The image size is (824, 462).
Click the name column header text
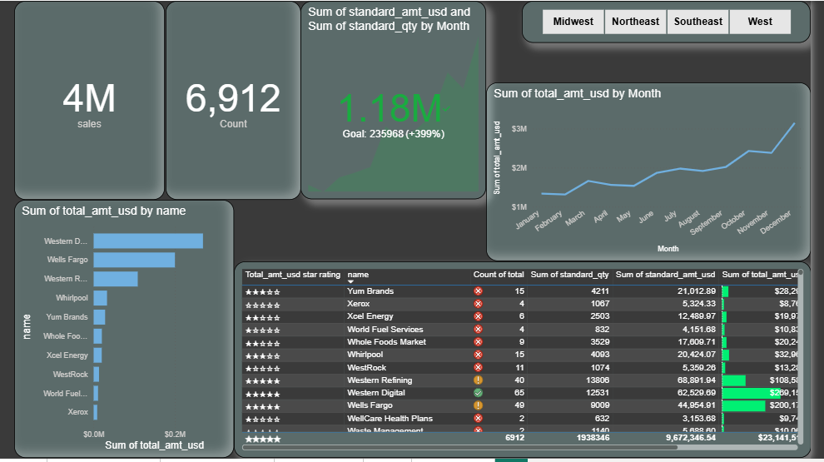[358, 275]
